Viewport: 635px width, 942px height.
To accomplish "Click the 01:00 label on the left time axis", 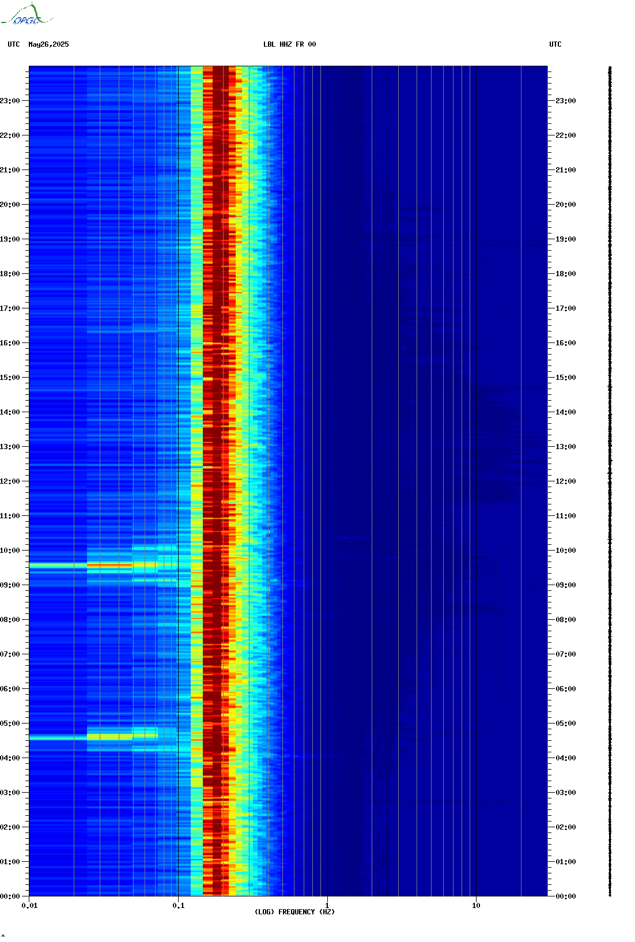I will (x=10, y=862).
